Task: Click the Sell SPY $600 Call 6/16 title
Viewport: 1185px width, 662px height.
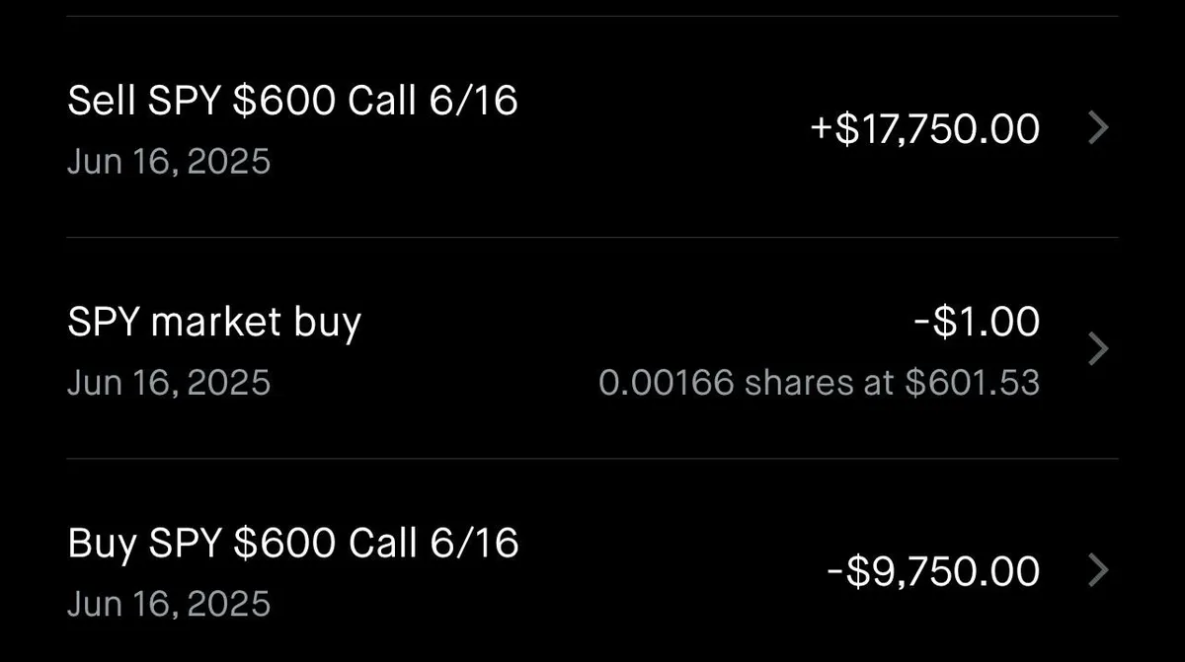Action: 292,100
